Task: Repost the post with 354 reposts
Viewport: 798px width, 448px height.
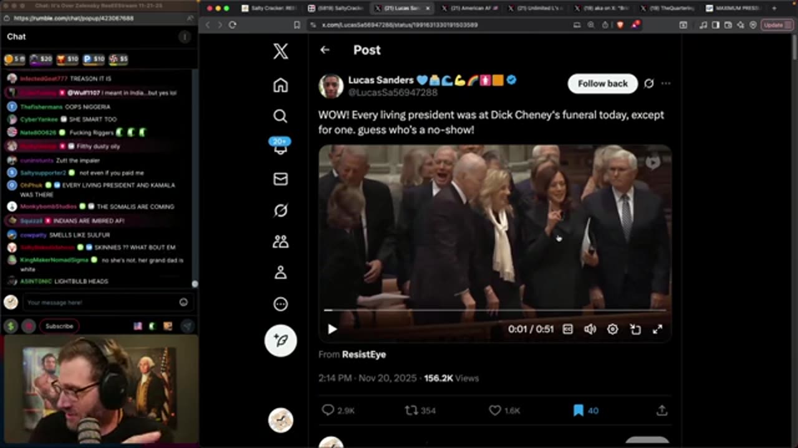Action: pos(420,410)
